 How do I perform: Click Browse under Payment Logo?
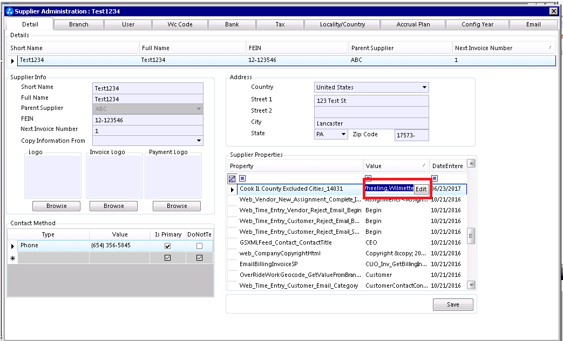(177, 206)
